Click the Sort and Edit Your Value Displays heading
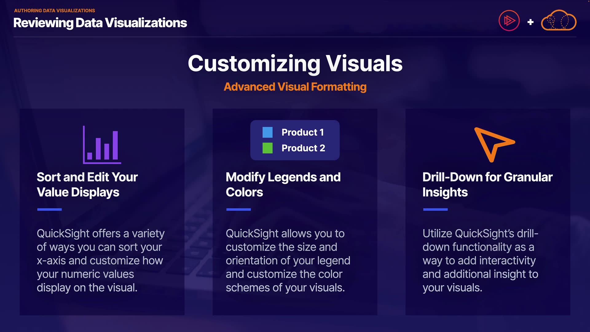The width and height of the screenshot is (590, 332). pos(87,184)
